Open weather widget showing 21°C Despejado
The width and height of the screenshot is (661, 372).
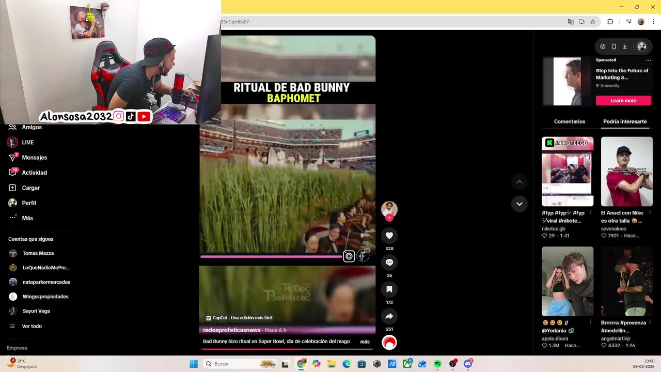click(x=22, y=363)
